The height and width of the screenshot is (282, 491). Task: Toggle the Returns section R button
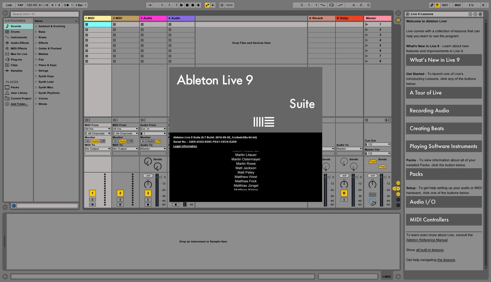point(398,188)
